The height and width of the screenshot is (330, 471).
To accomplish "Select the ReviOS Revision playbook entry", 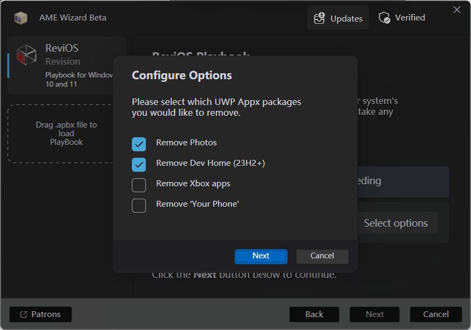I will [67, 65].
